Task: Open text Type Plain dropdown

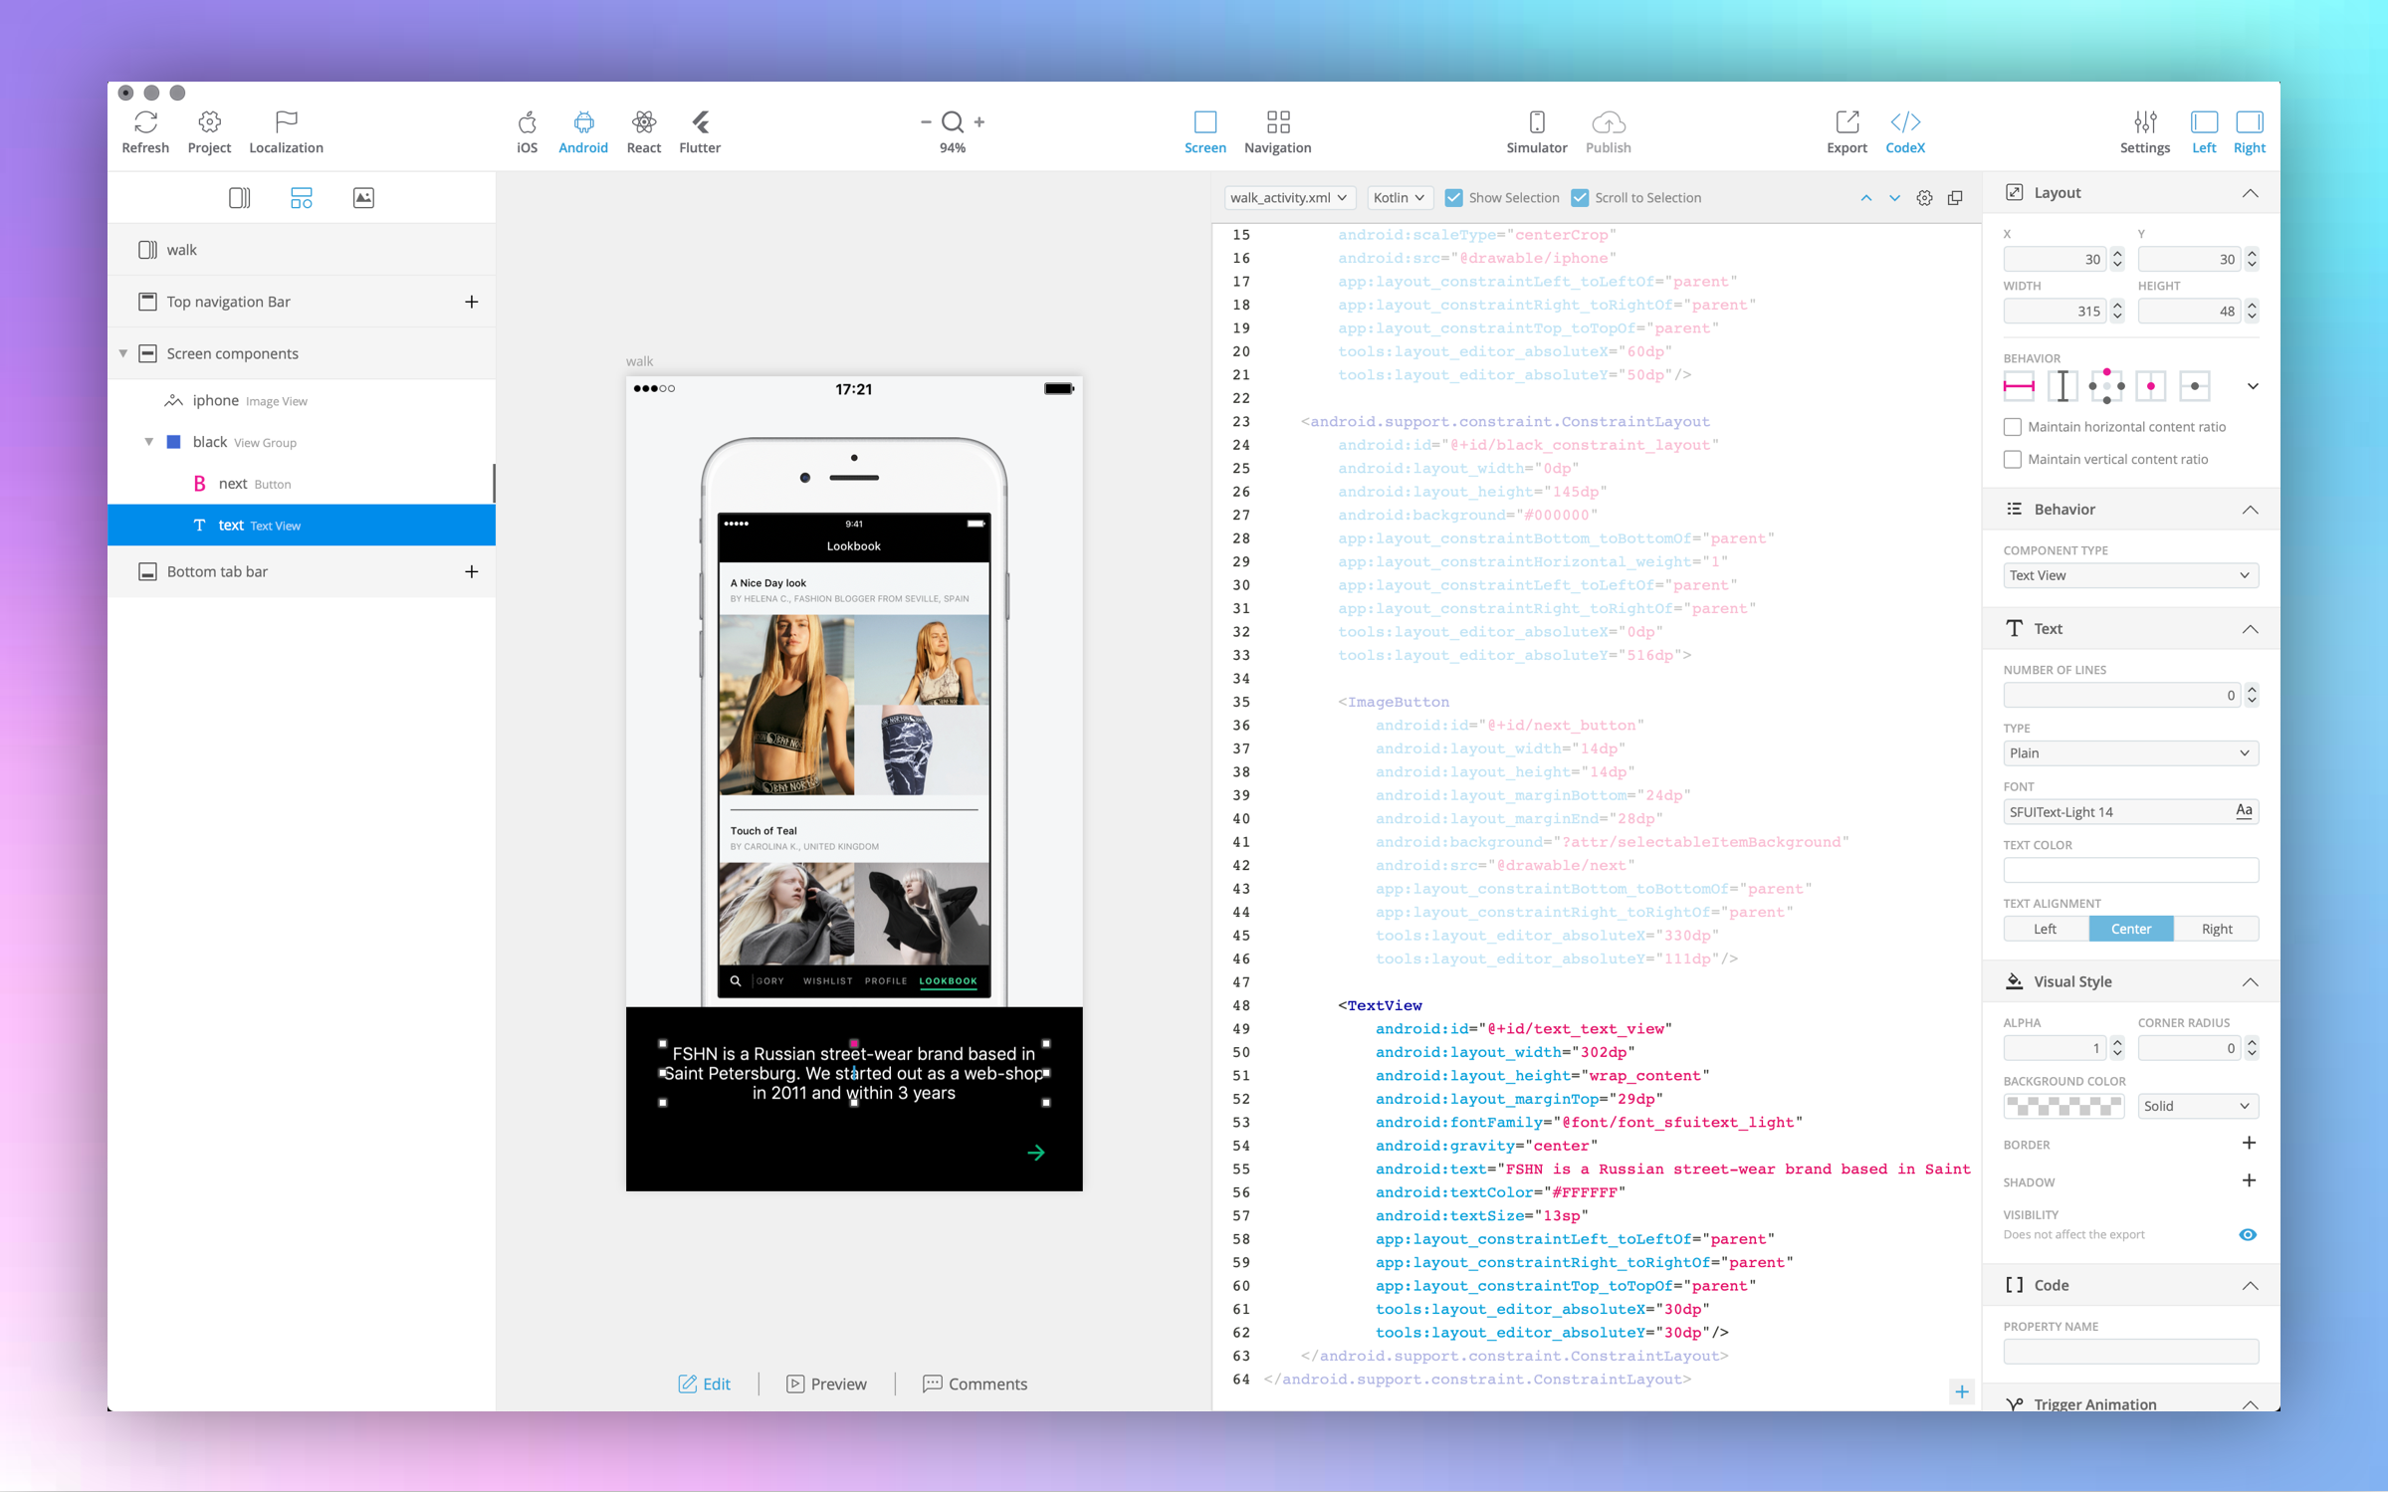Action: pos(2130,753)
